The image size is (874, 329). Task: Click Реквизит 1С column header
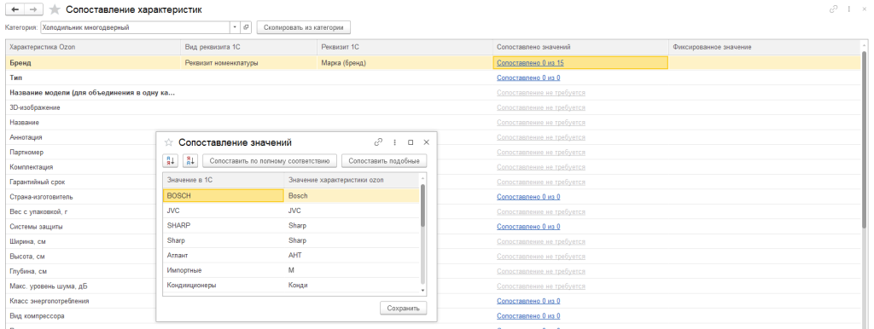pos(405,48)
